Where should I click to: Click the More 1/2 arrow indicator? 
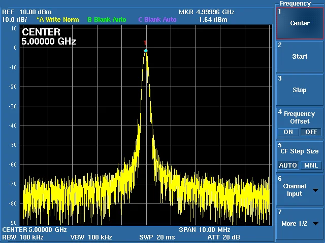coord(316,224)
